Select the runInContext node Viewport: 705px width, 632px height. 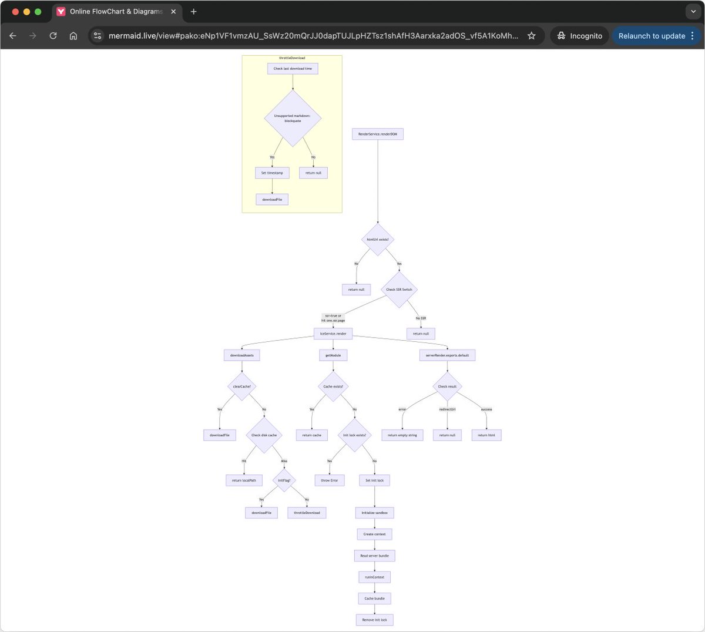click(x=375, y=577)
